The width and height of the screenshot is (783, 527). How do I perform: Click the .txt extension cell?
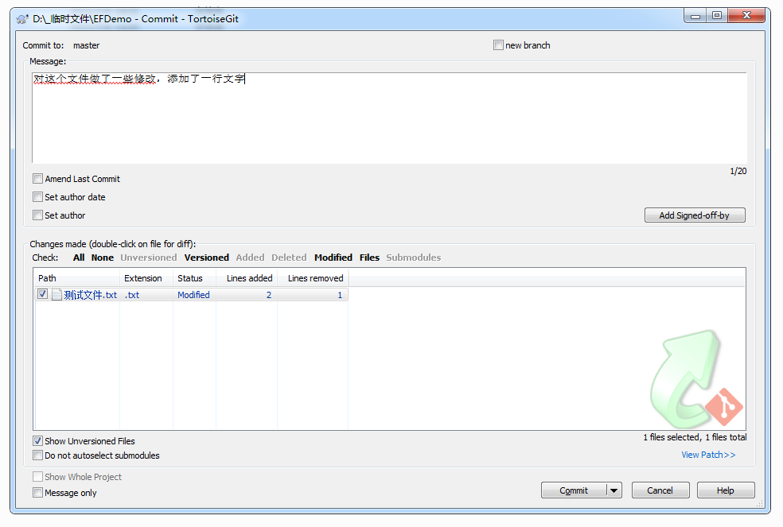click(x=132, y=295)
